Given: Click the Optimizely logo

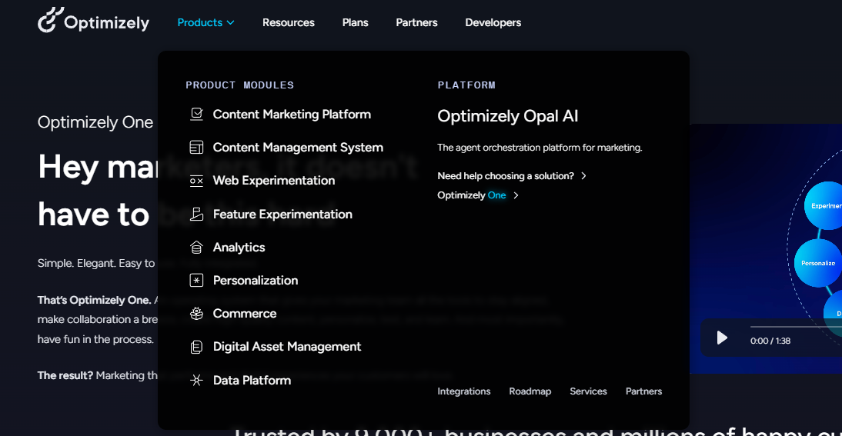Looking at the screenshot, I should click(x=93, y=21).
